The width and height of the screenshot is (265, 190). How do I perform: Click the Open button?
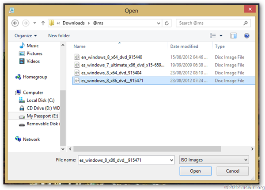[x=195, y=171]
